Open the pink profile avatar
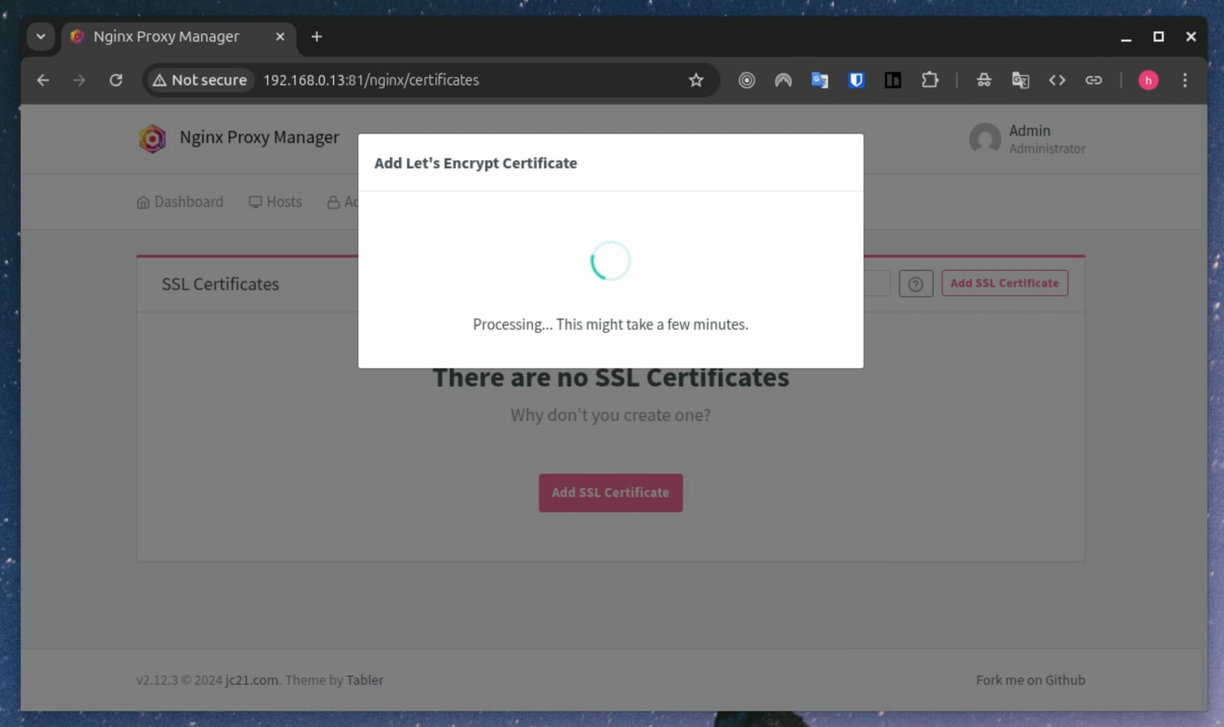Viewport: 1224px width, 727px height. tap(1148, 80)
